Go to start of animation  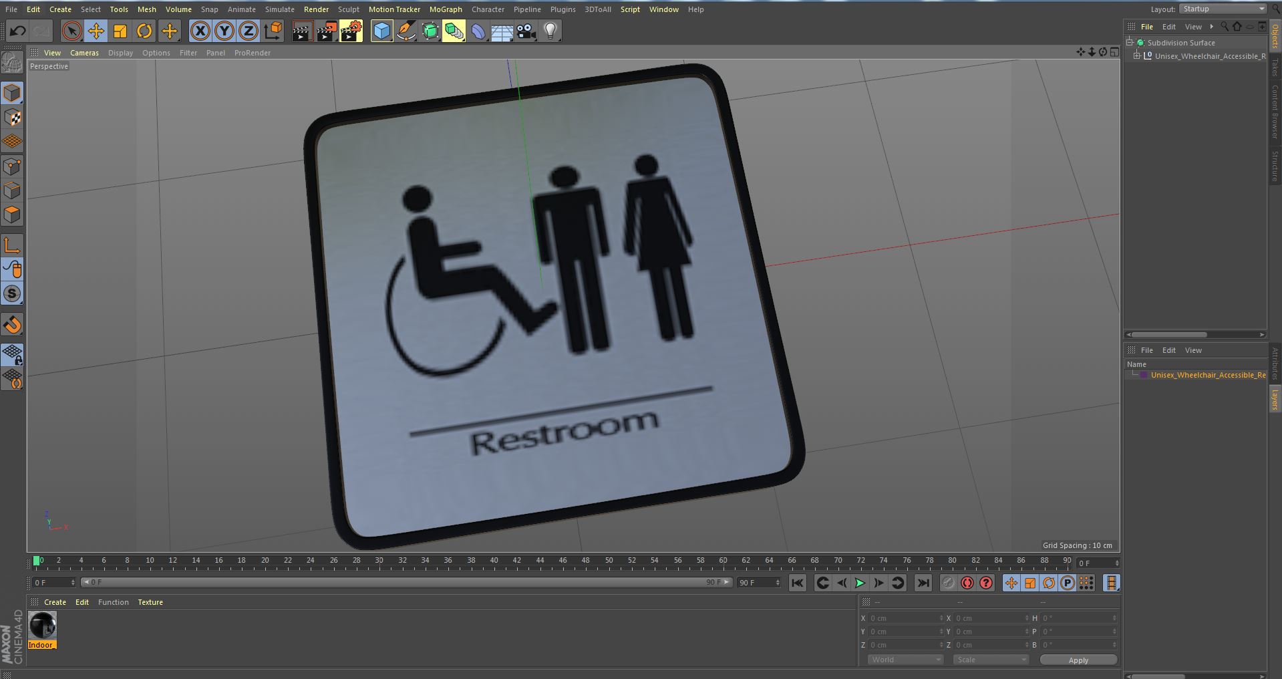tap(797, 583)
